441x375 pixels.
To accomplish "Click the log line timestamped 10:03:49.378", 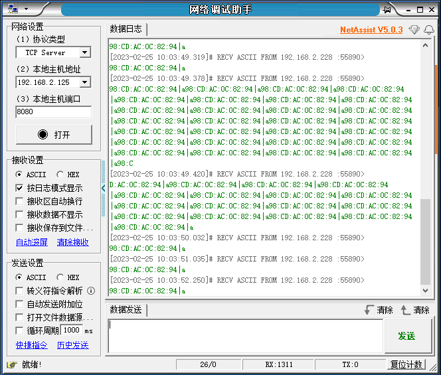I will pos(237,78).
